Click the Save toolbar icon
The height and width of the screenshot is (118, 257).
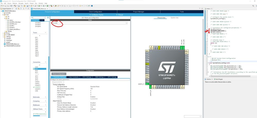click(x=6, y=6)
